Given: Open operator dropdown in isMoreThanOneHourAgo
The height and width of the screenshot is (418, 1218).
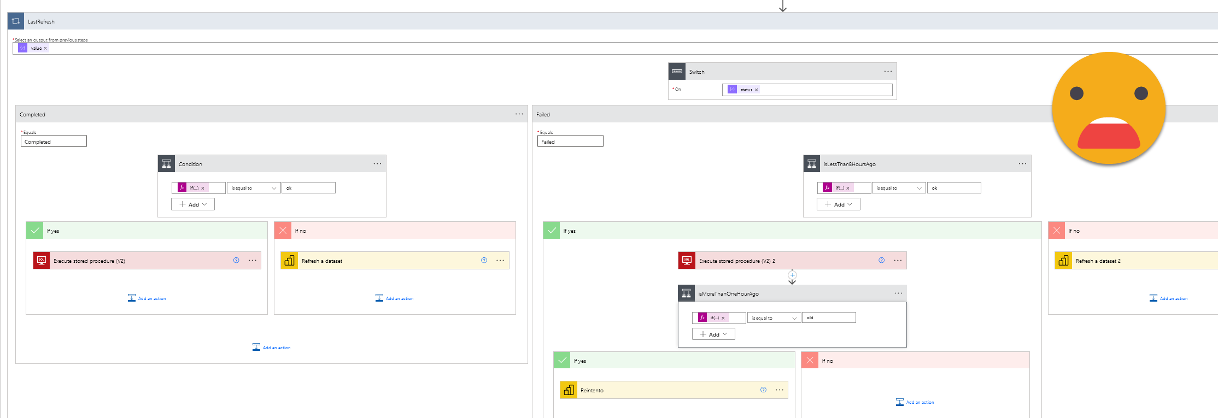Looking at the screenshot, I should point(774,318).
